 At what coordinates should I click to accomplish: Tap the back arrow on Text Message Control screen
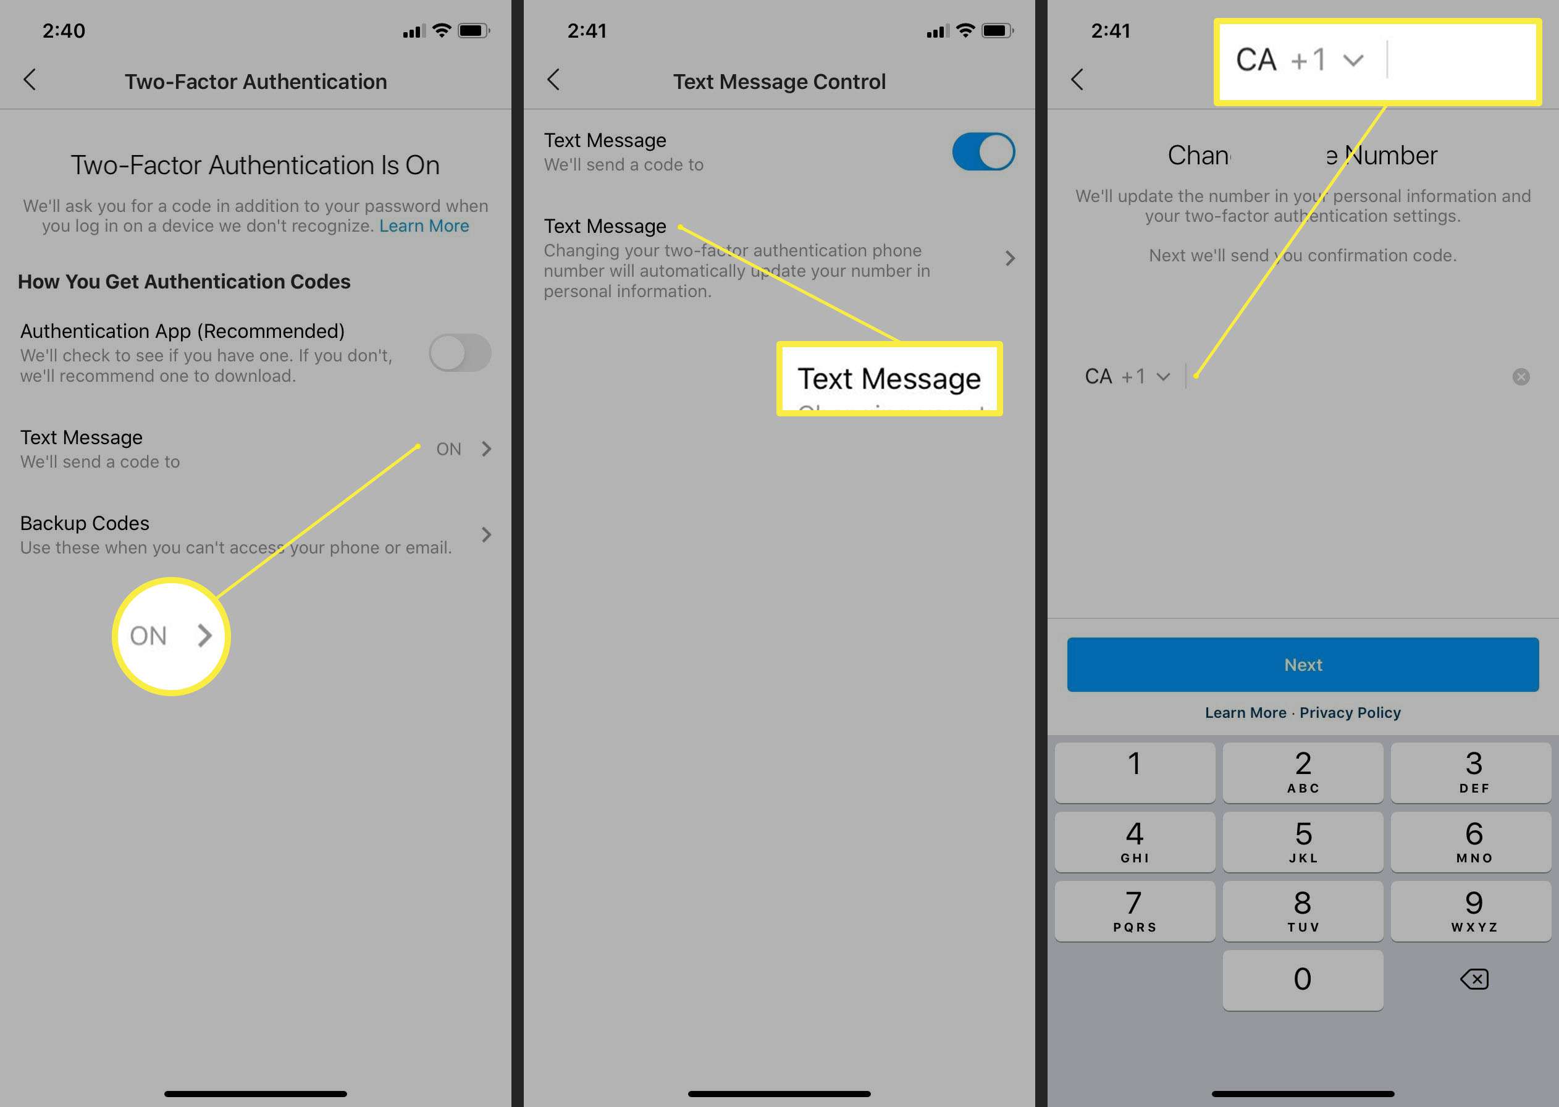[552, 80]
